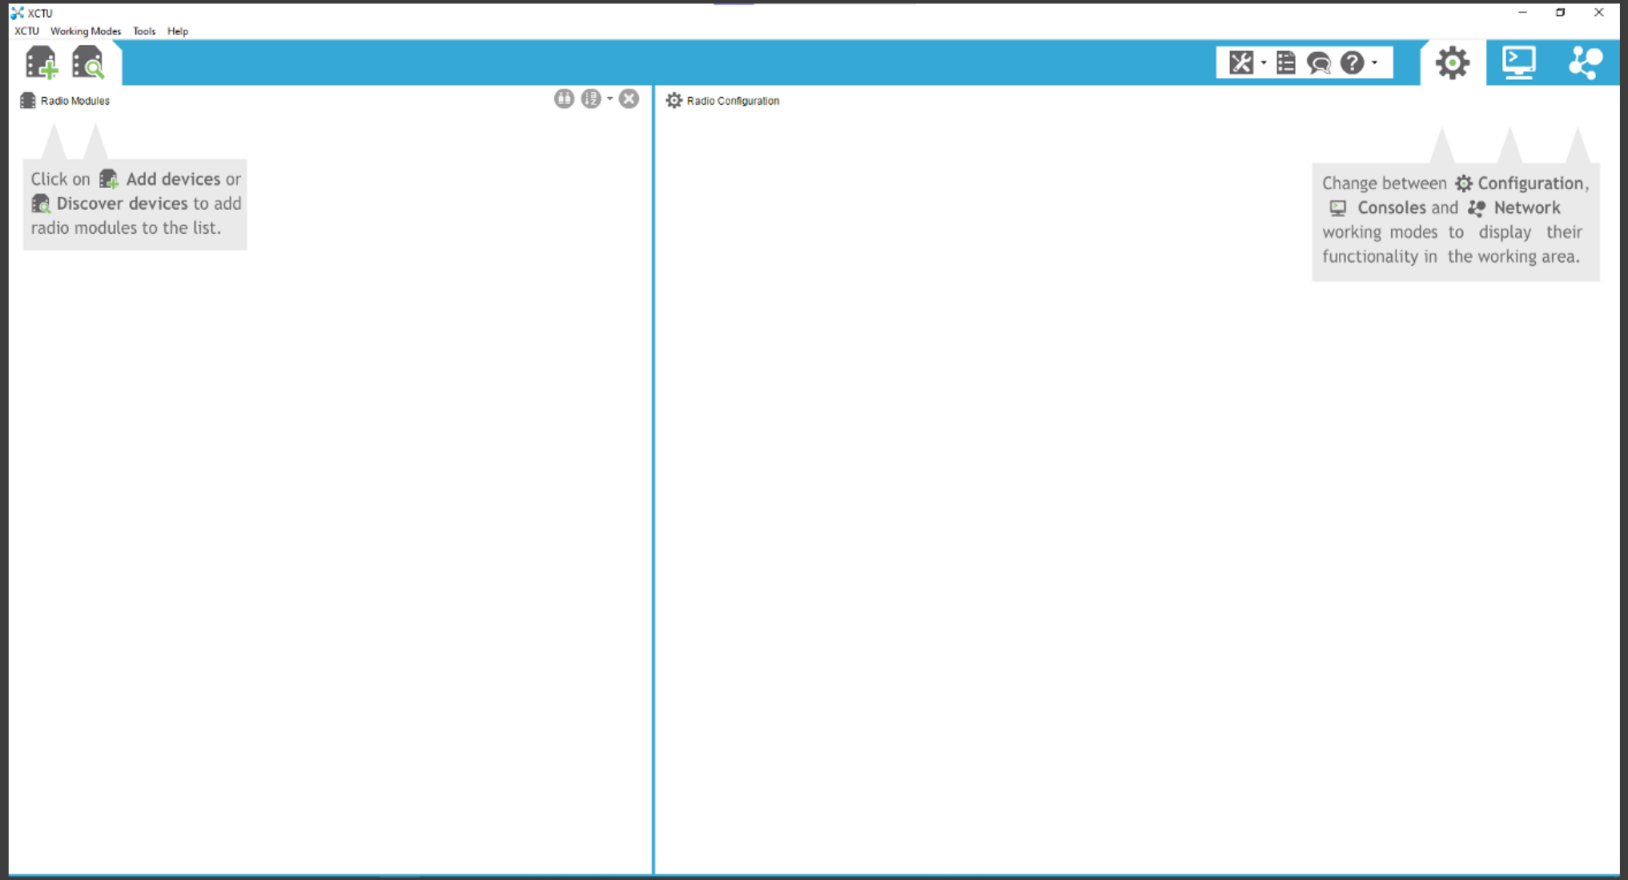1628x880 pixels.
Task: Switch to Configuration working mode gear
Action: pos(1452,62)
